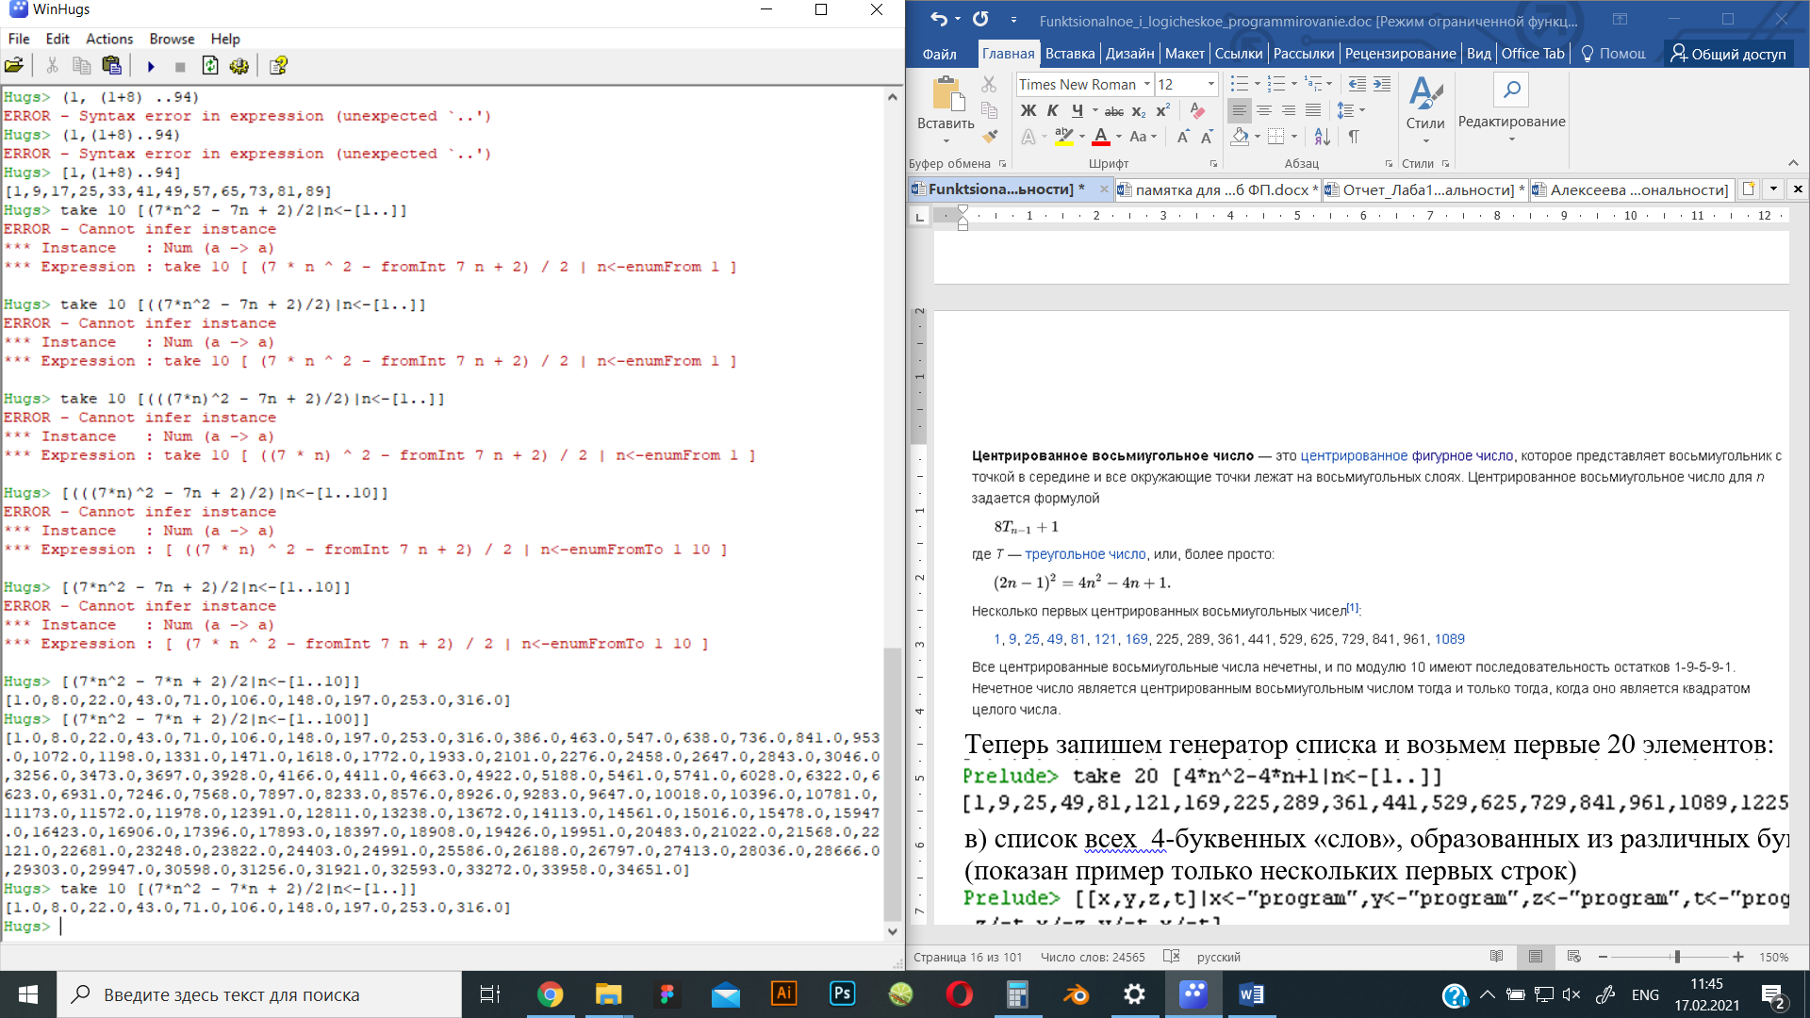
Task: Open a file with WinHugs folder icon
Action: (x=14, y=66)
